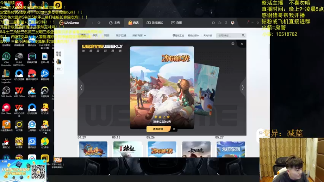The height and width of the screenshot is (182, 324).
Task: Open the 腾讯微云 desktop icon
Action: click(x=32, y=143)
